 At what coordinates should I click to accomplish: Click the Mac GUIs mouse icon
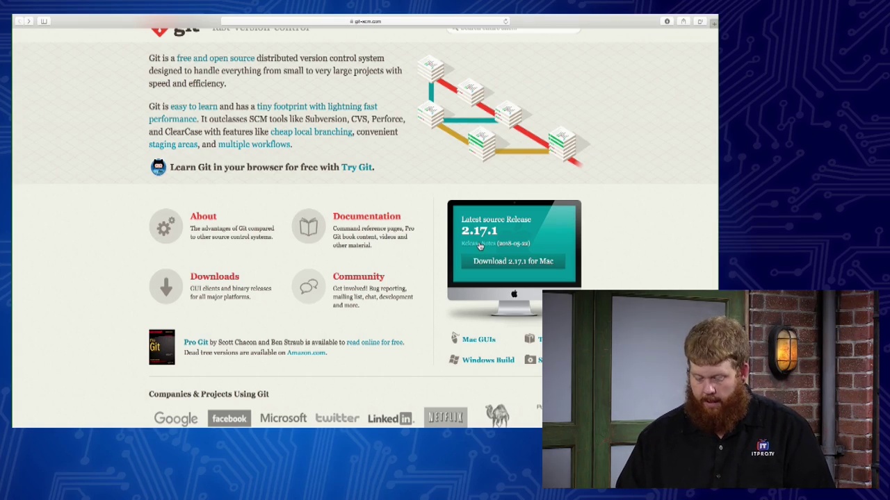click(455, 338)
